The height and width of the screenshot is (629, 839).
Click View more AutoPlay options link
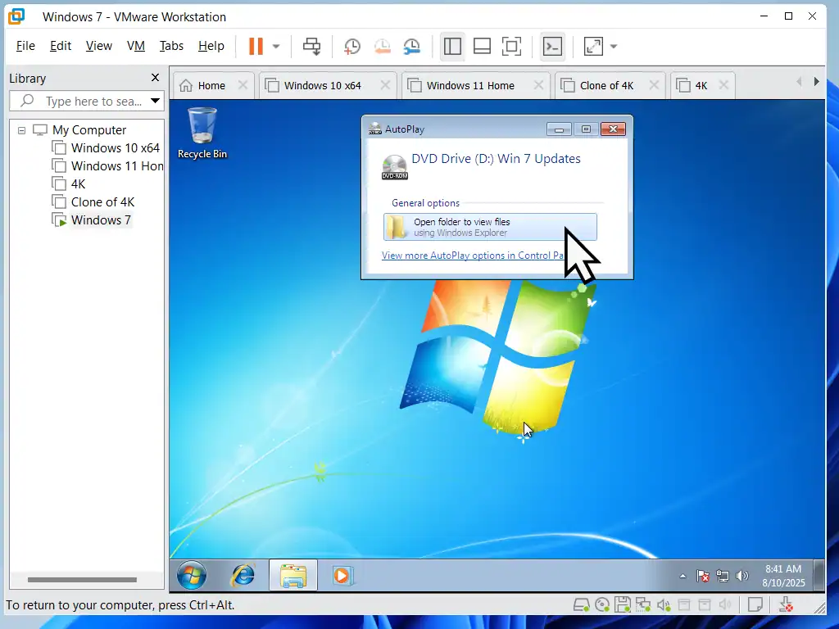click(x=474, y=256)
